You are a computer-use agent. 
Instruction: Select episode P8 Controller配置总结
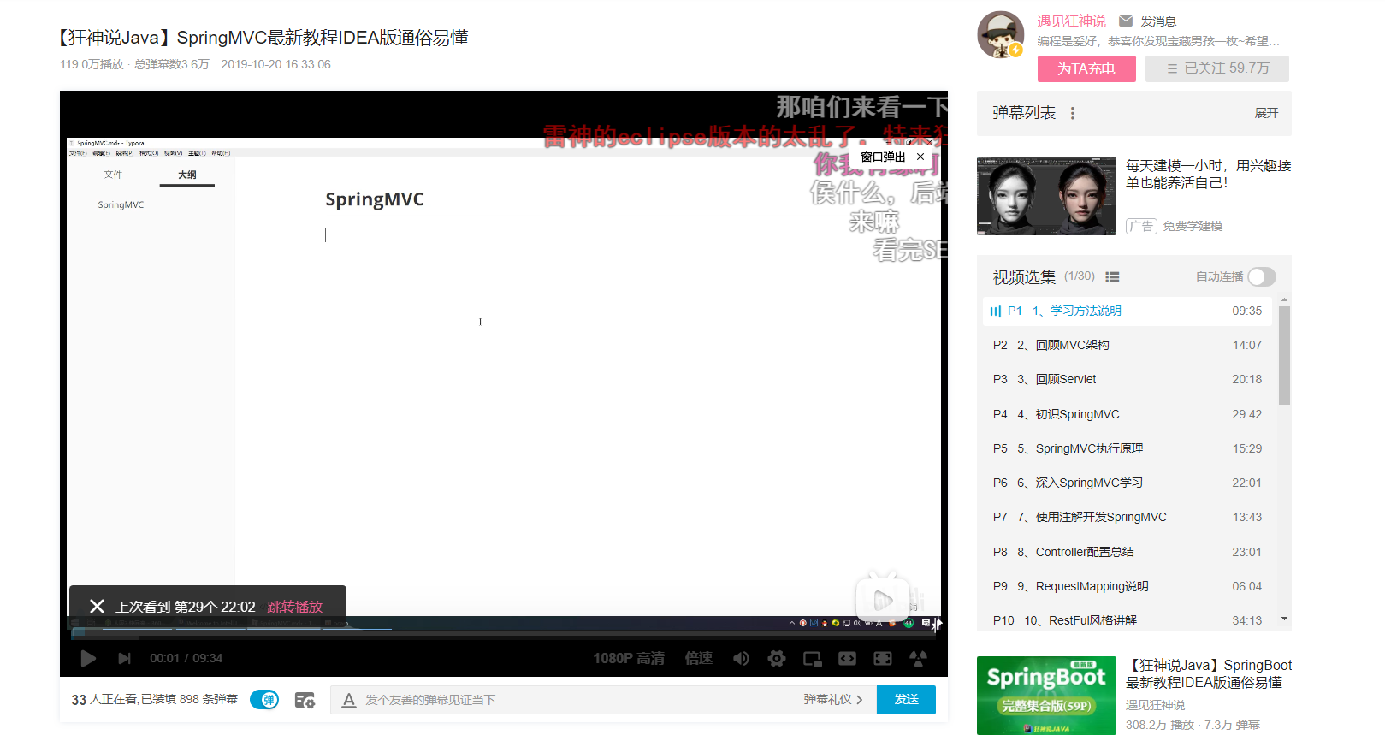(1128, 552)
